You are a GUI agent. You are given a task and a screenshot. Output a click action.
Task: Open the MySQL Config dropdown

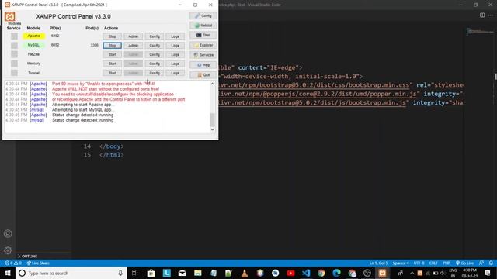[x=155, y=46]
